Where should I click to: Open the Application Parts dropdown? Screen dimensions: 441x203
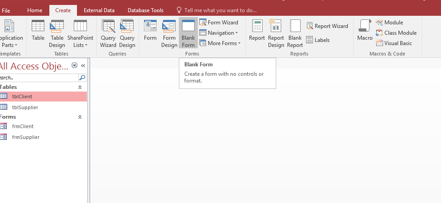[x=11, y=33]
